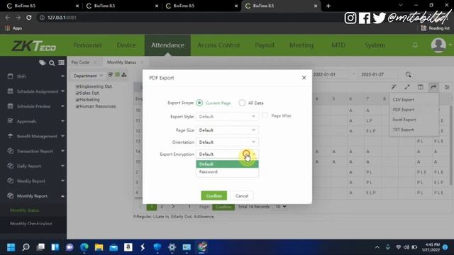
Task: Click the select-all departments icon
Action: (x=111, y=74)
